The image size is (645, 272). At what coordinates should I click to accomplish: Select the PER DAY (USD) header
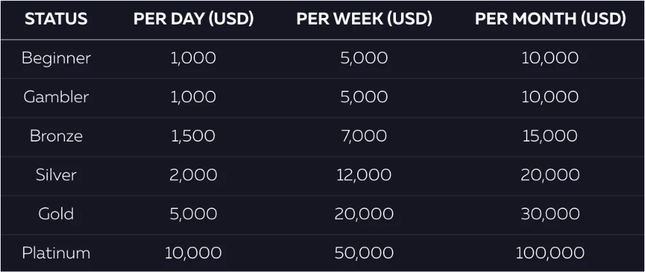[193, 19]
